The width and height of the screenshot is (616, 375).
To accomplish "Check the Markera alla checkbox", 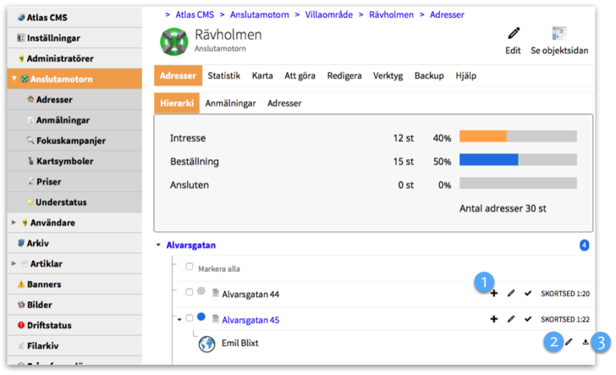I will 190,267.
